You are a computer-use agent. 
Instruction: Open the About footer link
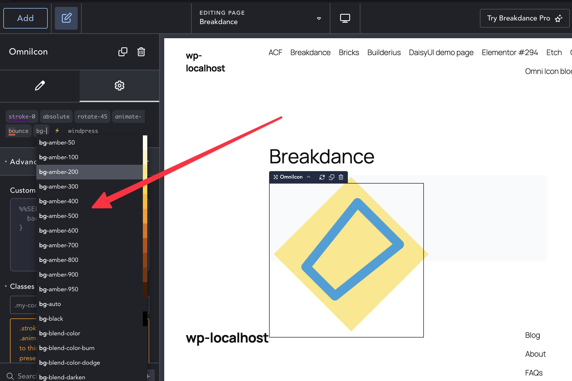coord(536,354)
